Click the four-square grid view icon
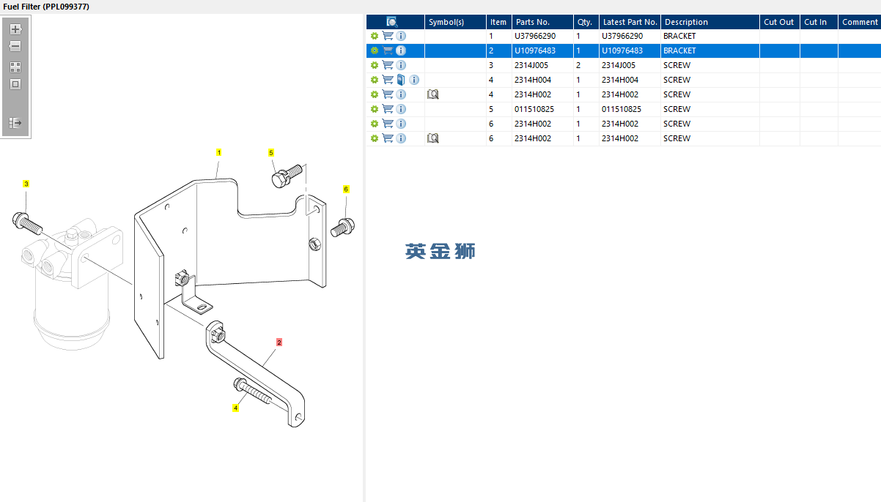This screenshot has height=502, width=881. (x=15, y=67)
